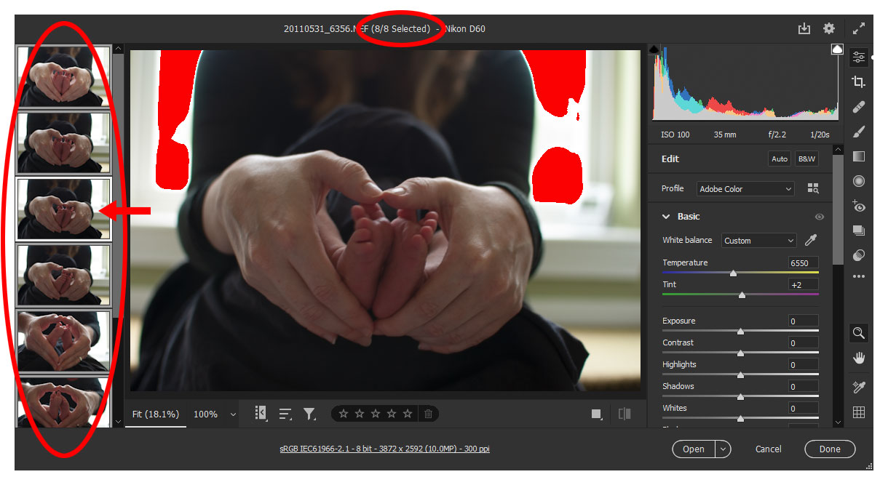Open the Profile dropdown showing Adobe Color
Viewport: 888px width, 485px height.
745,189
